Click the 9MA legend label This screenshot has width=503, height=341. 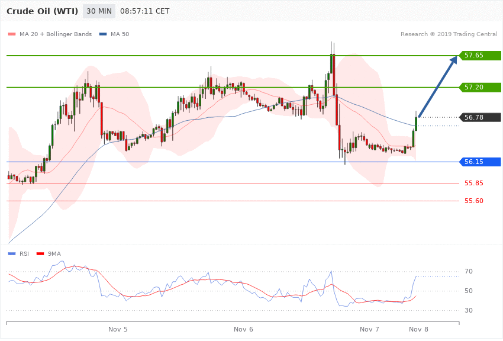click(x=54, y=254)
